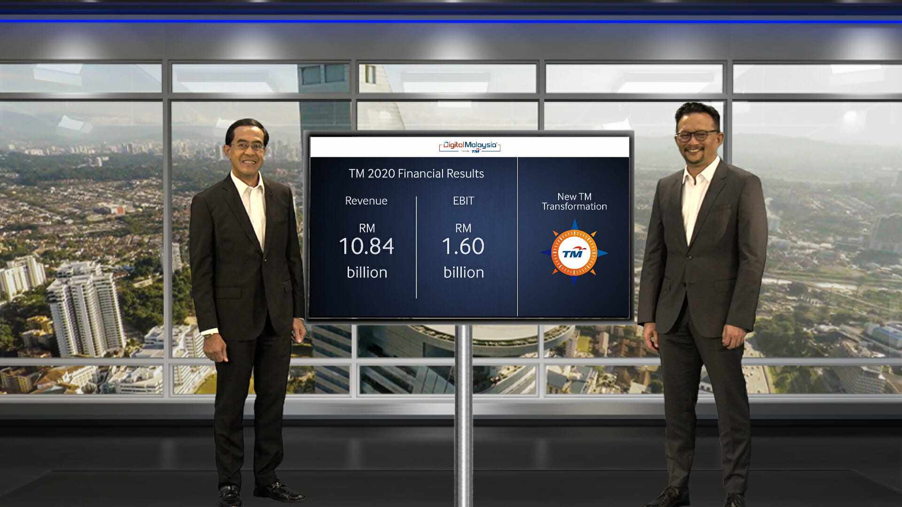Screen dimensions: 902x507
Task: Click the 'Revenue' label
Action: pos(366,201)
